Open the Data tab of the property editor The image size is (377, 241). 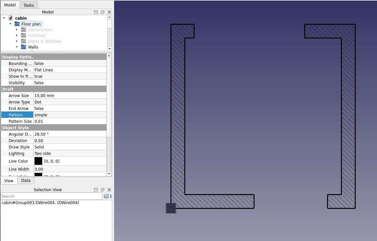click(26, 180)
